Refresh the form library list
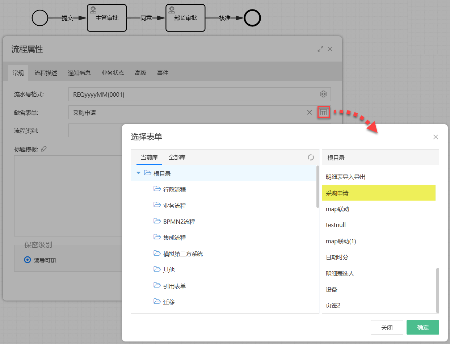Screen dimensions: 450x344 pyautogui.click(x=311, y=158)
